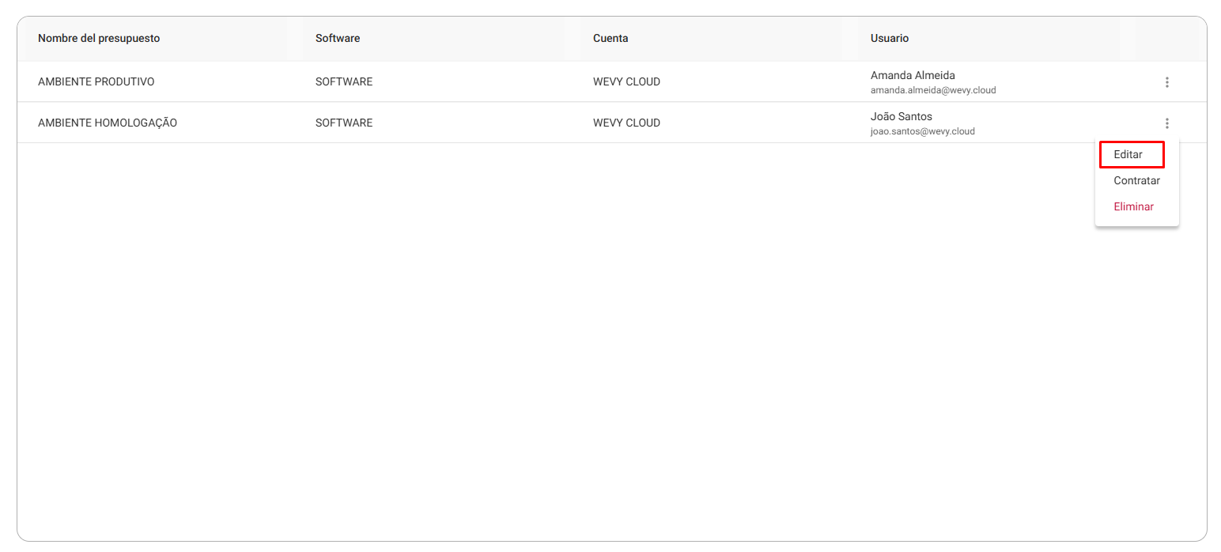Click WEVY CLOUD in AMBIENTE PRODUTIVO row
The width and height of the screenshot is (1221, 552).
click(626, 81)
